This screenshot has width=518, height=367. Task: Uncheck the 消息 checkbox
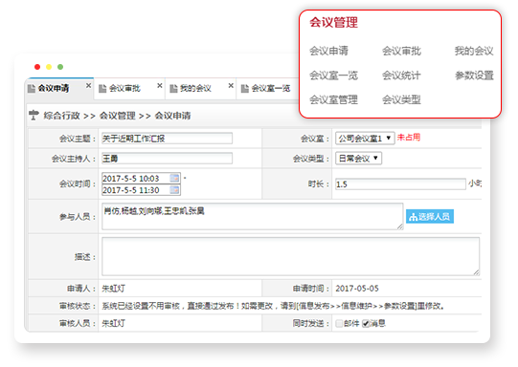(x=366, y=323)
